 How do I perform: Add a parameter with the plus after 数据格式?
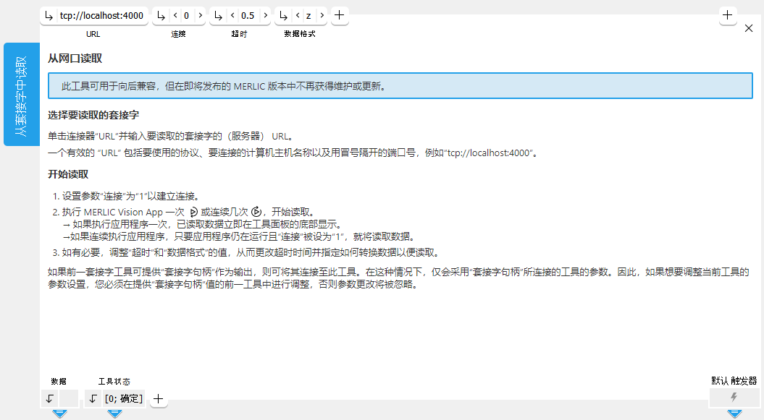point(339,15)
